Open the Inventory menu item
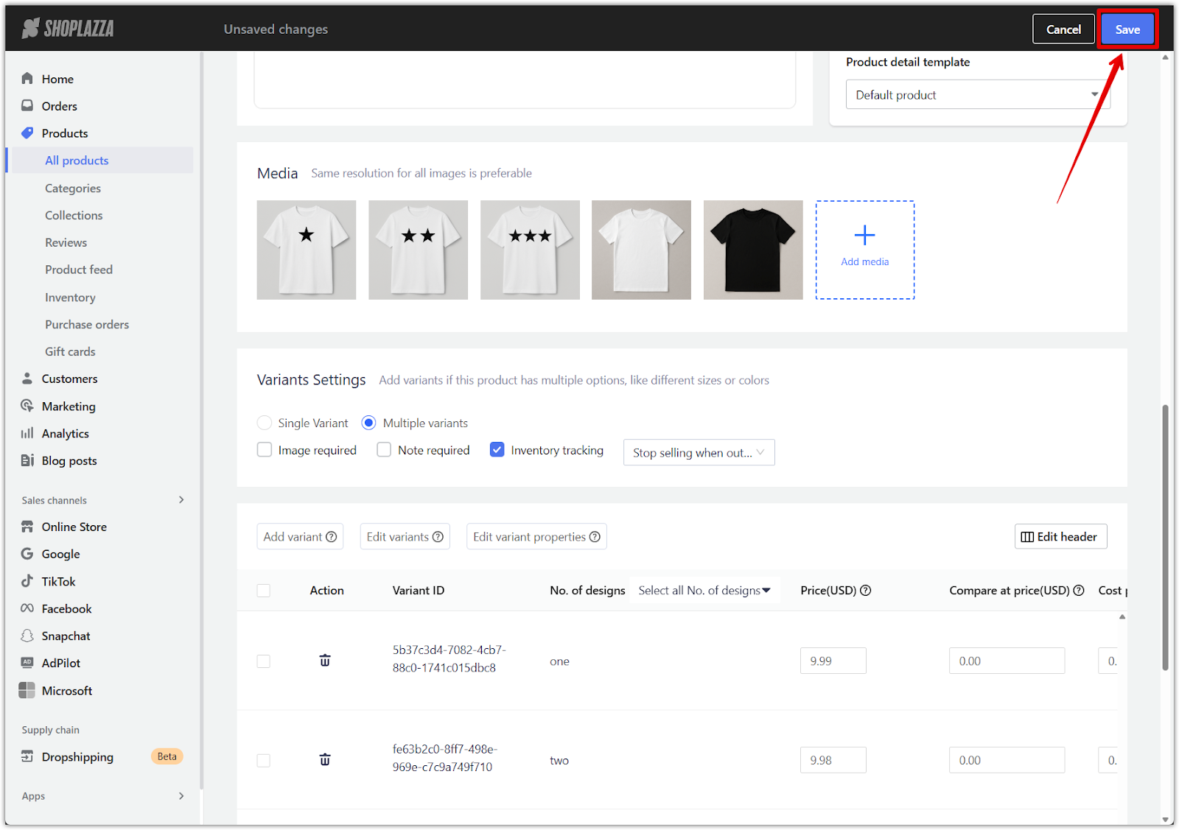The height and width of the screenshot is (830, 1179). pyautogui.click(x=70, y=298)
